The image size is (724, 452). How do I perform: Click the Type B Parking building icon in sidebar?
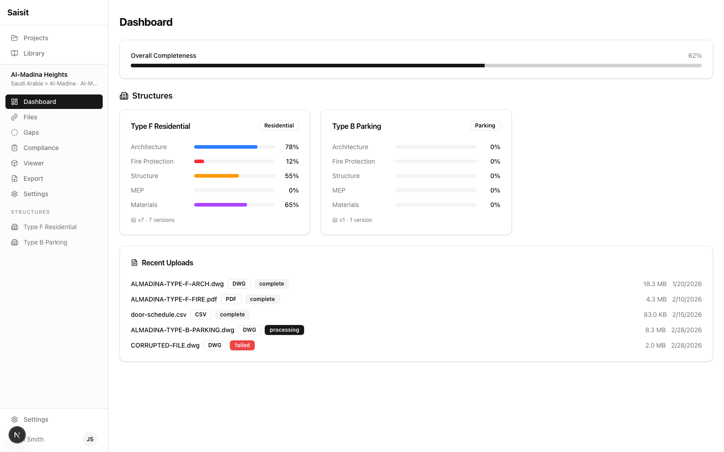pyautogui.click(x=14, y=242)
